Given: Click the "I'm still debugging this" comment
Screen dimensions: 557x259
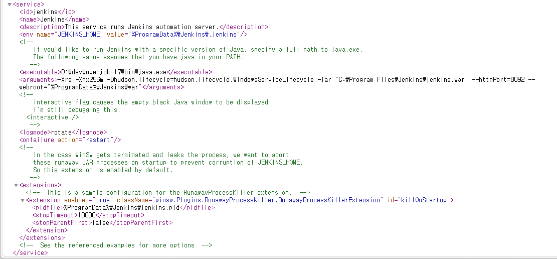Looking at the screenshot, I should (x=77, y=109).
